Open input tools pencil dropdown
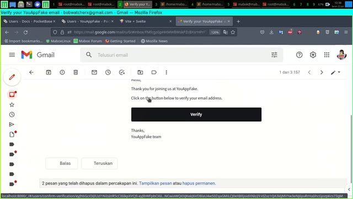Viewport: 353px width, 199px height. point(335,72)
